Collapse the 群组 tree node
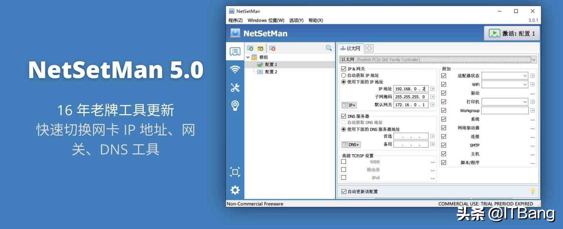This screenshot has height=229, width=563. (248, 57)
